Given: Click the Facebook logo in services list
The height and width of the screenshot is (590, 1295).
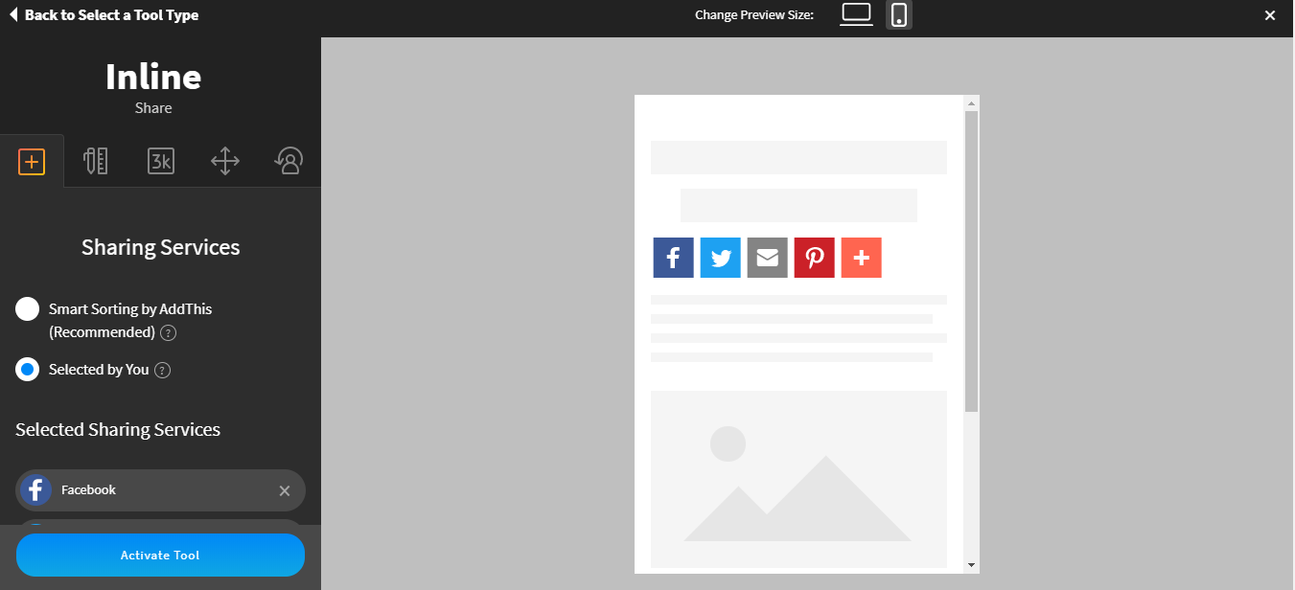Looking at the screenshot, I should [x=36, y=490].
